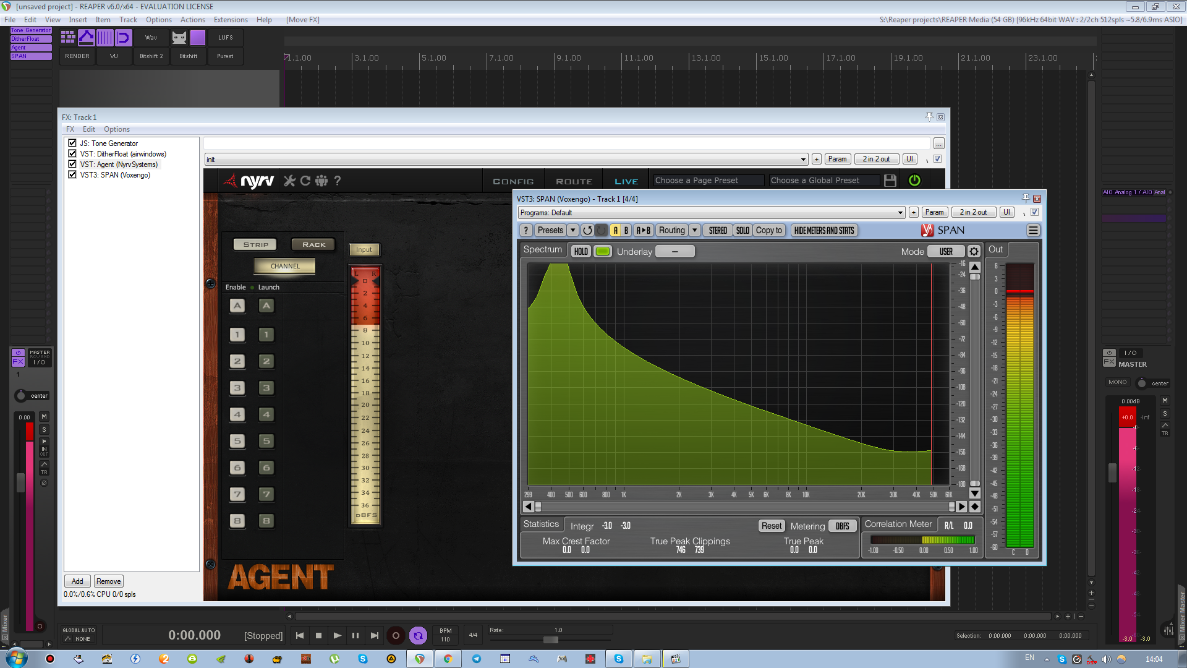
Task: Open Choose a Global Preset dropdown
Action: [824, 181]
